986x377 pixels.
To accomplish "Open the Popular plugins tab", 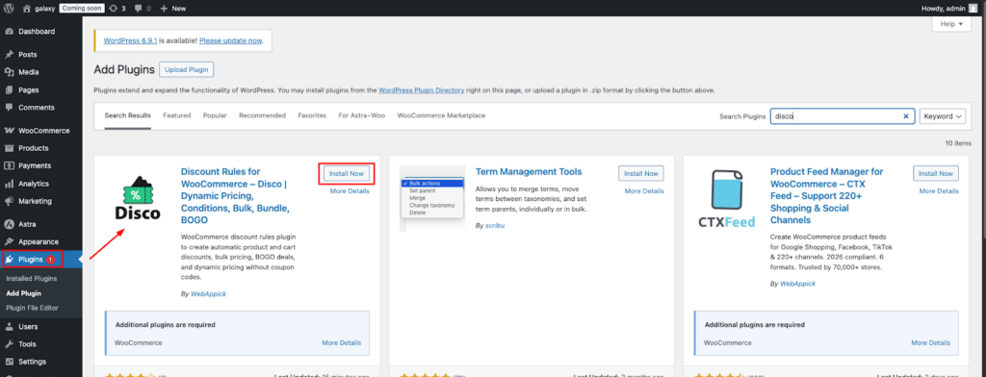I will click(x=215, y=115).
